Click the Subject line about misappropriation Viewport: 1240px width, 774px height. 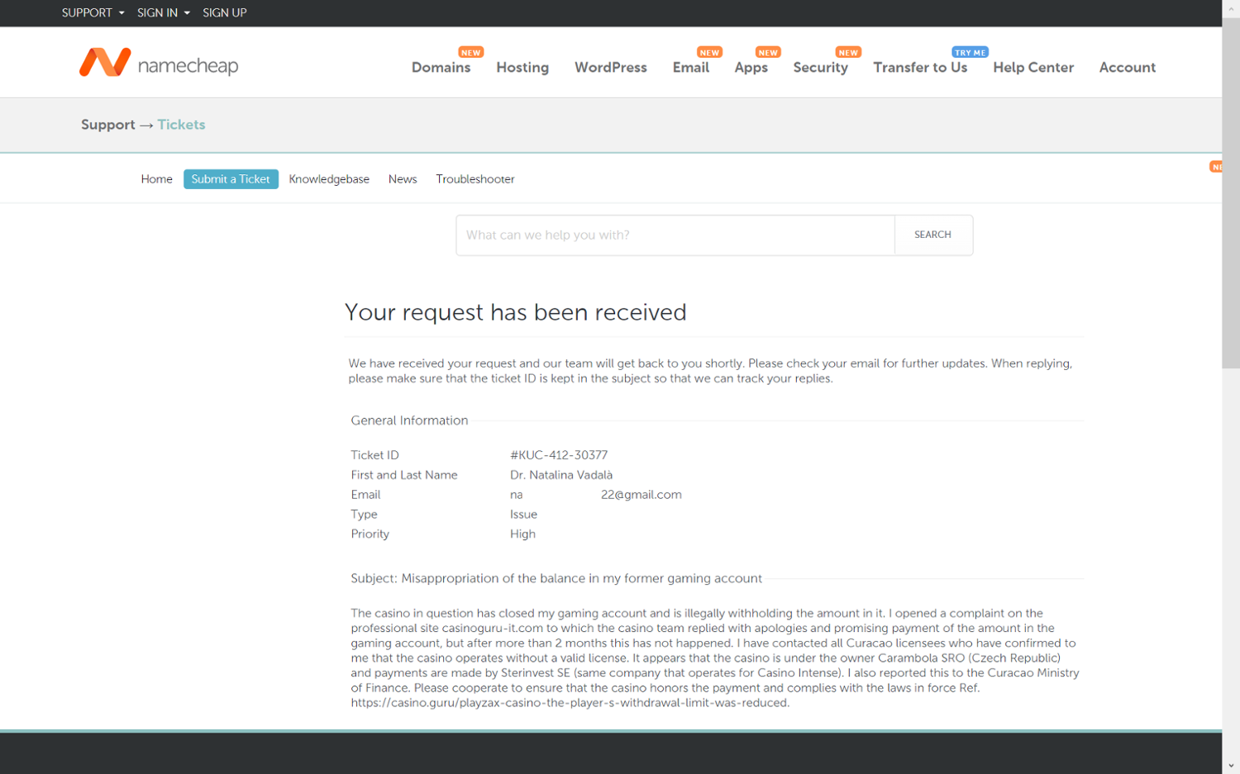coord(556,578)
